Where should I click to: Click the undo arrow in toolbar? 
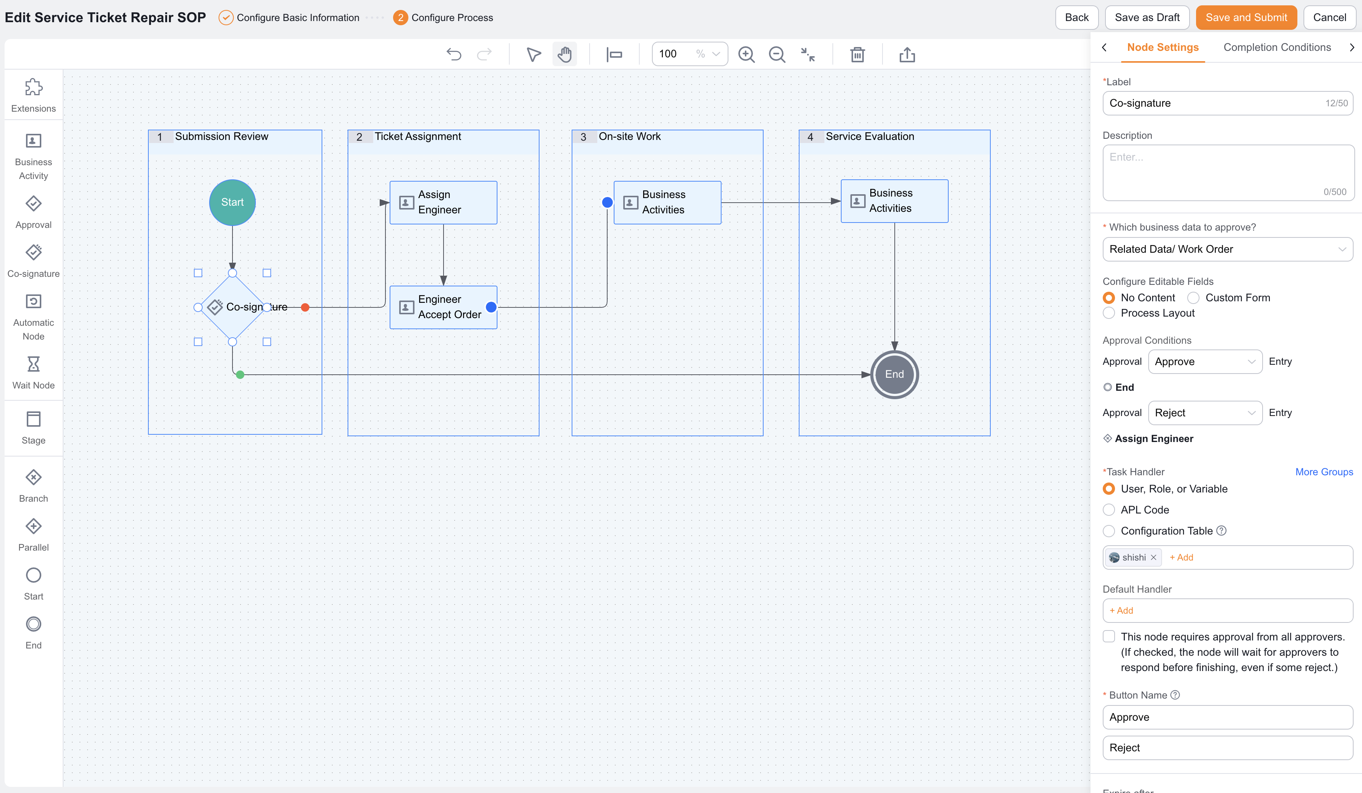454,54
